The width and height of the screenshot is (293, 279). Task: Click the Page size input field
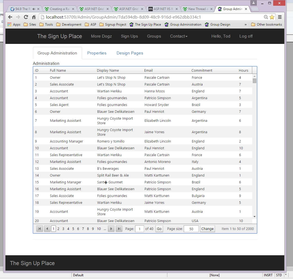click(x=191, y=229)
